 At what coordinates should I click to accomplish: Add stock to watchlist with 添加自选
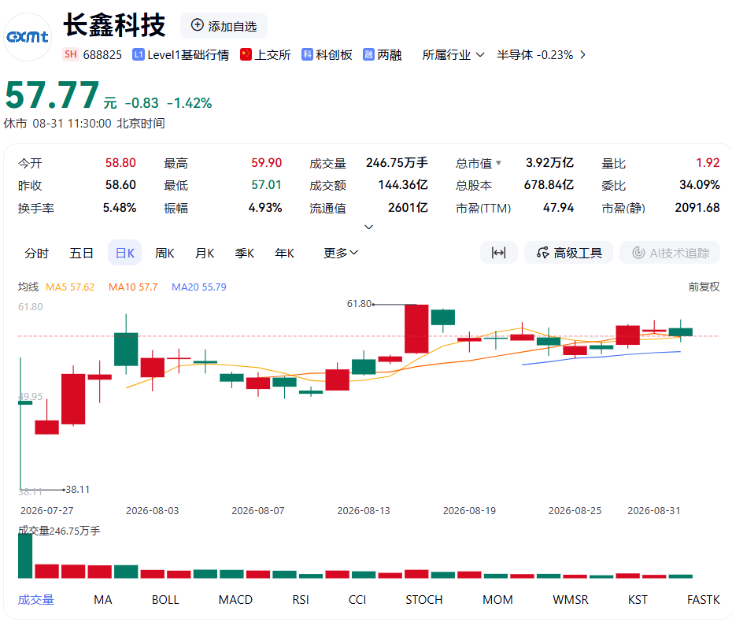[x=224, y=26]
